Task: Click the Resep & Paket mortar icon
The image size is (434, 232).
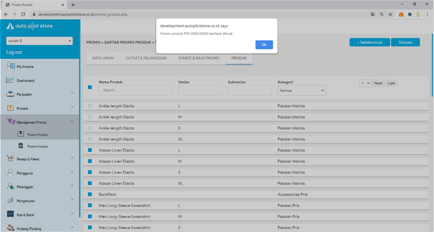Action: click(10, 158)
